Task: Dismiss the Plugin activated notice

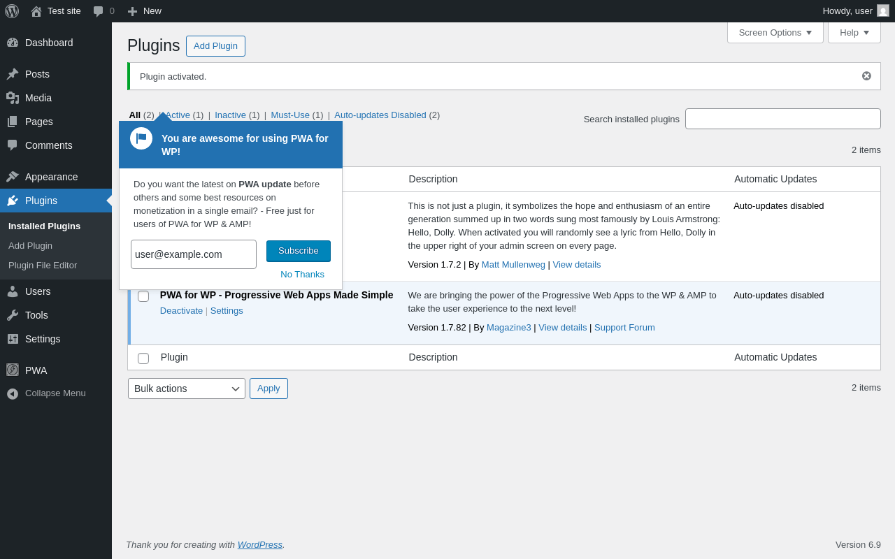Action: coord(866,76)
